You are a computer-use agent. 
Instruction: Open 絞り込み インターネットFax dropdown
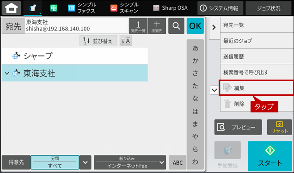(x=130, y=162)
